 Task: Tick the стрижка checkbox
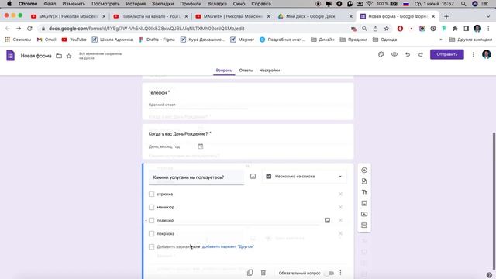[152, 194]
